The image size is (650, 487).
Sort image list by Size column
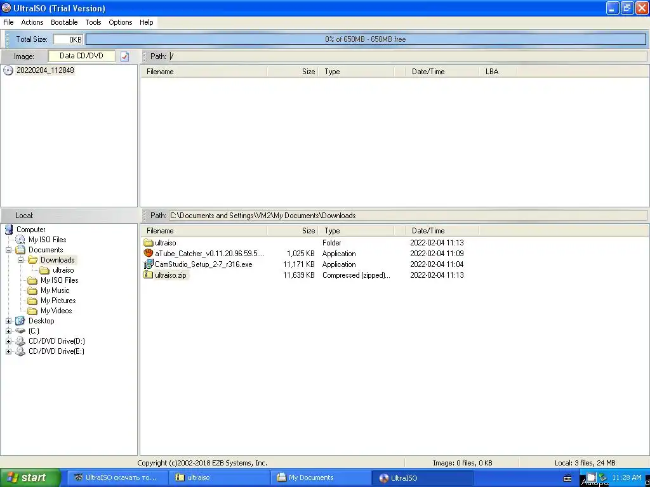point(293,72)
